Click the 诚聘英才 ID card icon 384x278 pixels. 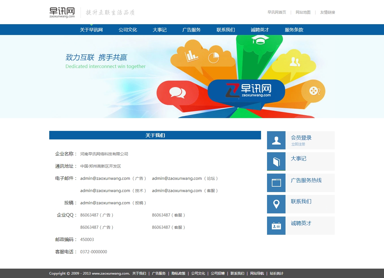coord(276,226)
